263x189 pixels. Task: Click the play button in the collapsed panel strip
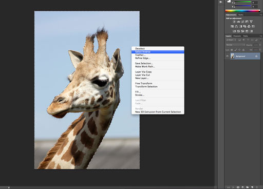(221, 2)
